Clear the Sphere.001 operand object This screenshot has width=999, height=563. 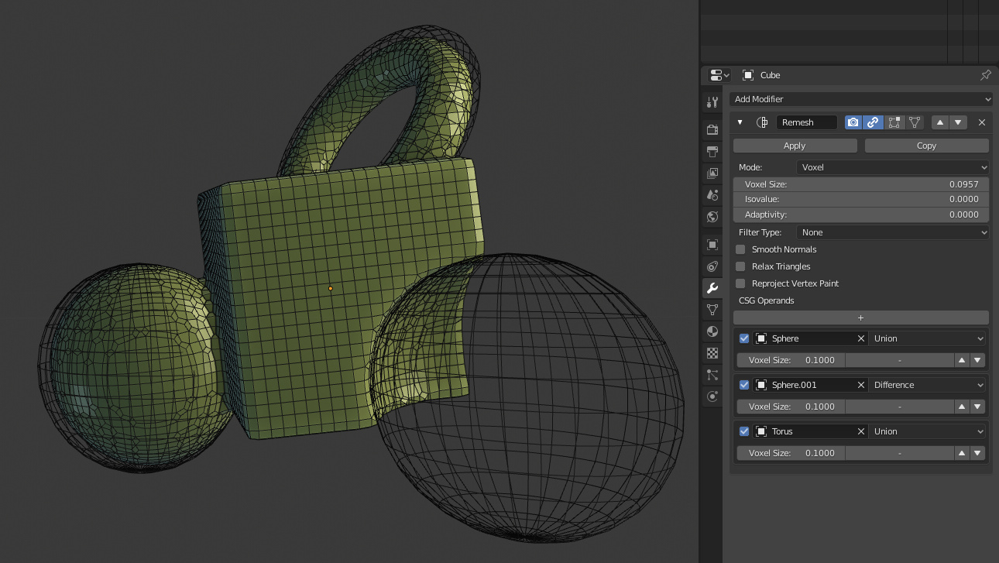click(x=861, y=385)
